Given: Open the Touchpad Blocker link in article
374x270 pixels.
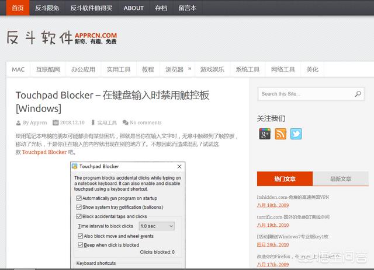Looking at the screenshot, I should [x=44, y=152].
